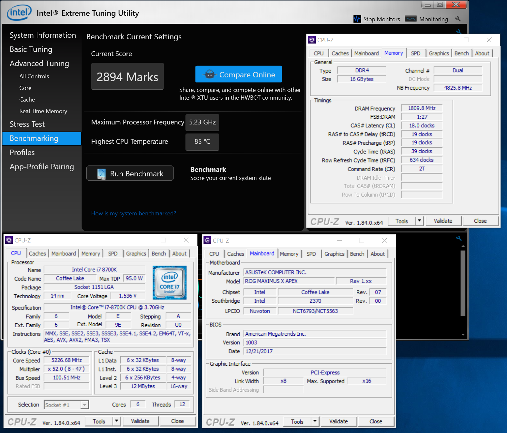Screen dimensions: 507x433
Task: Click the Intel logo in XTU title bar
Action: (19, 13)
